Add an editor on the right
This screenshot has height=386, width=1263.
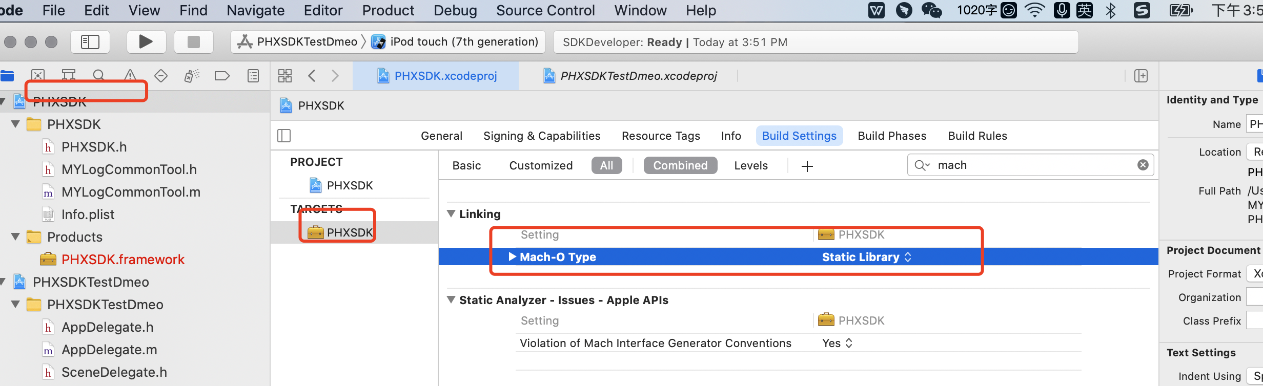point(1141,76)
